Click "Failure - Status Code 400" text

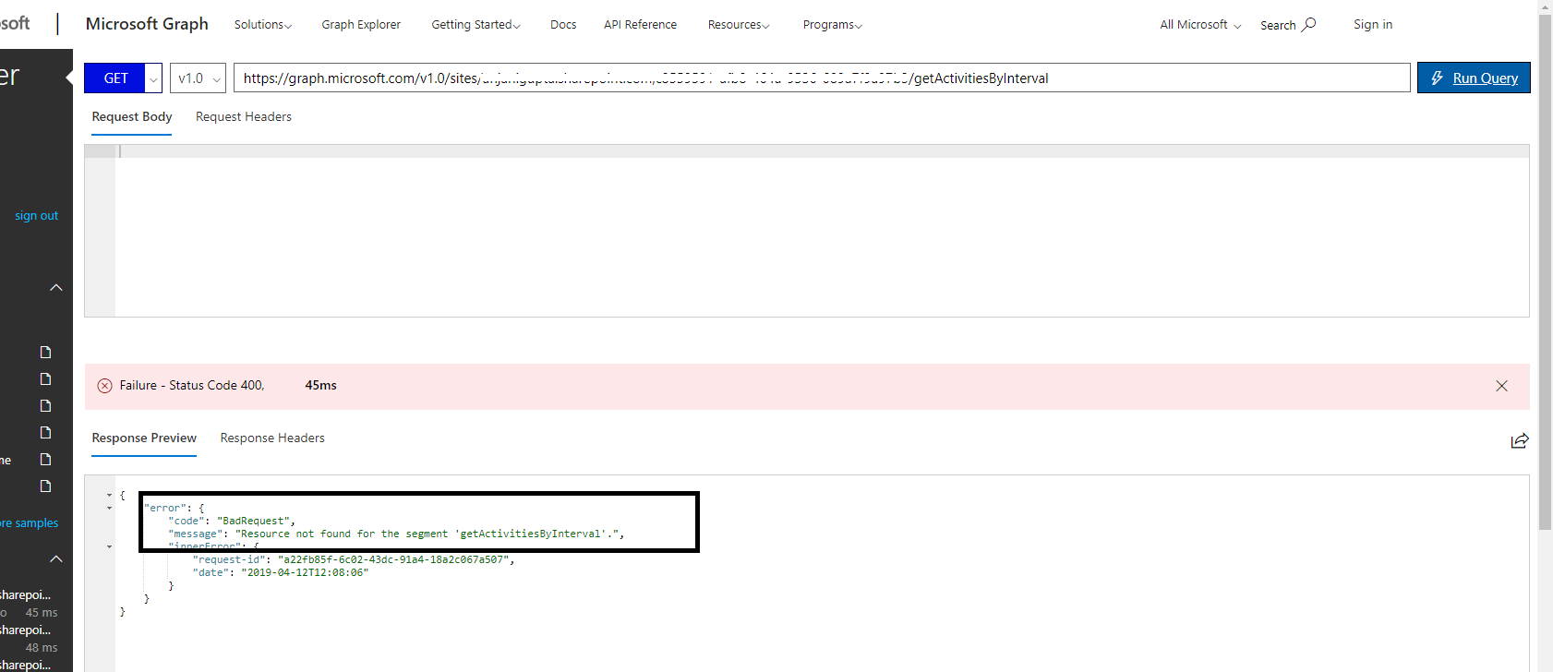click(x=192, y=385)
